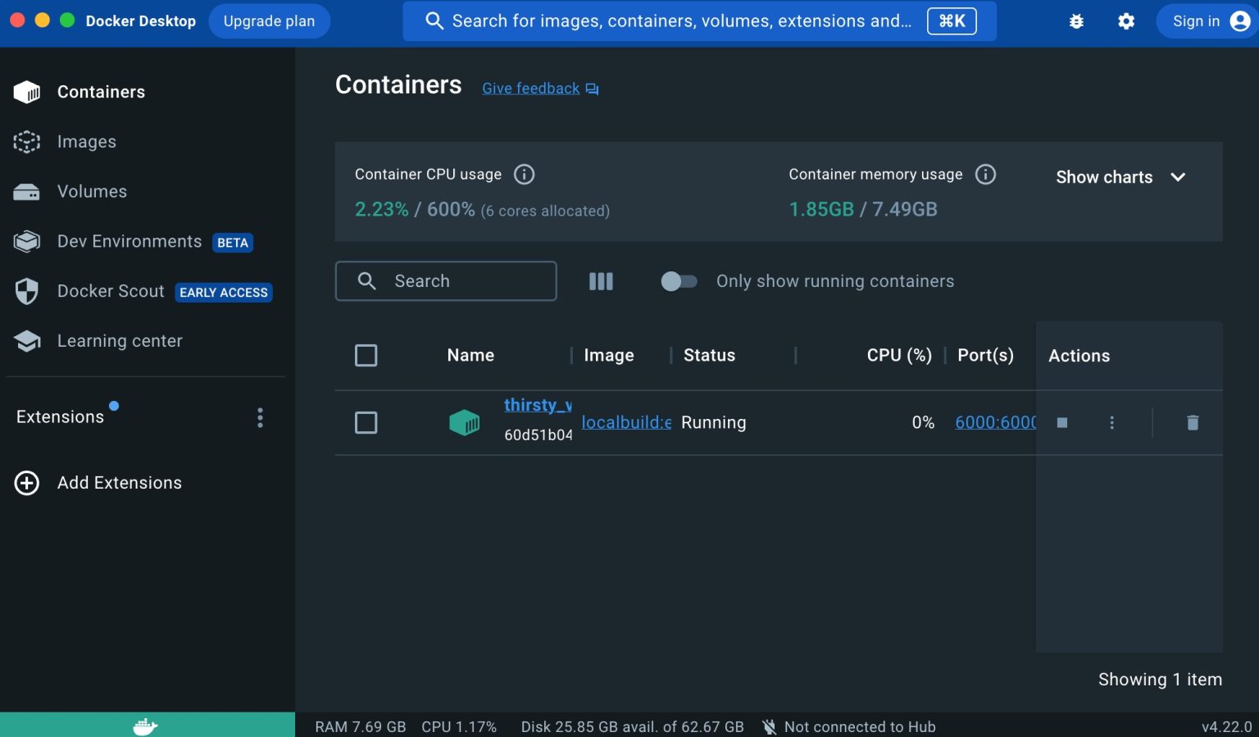The width and height of the screenshot is (1259, 737).
Task: Open the Volumes panel
Action: [92, 191]
